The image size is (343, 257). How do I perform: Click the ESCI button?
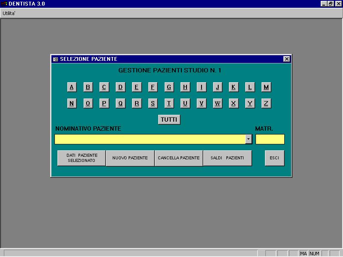coord(274,158)
